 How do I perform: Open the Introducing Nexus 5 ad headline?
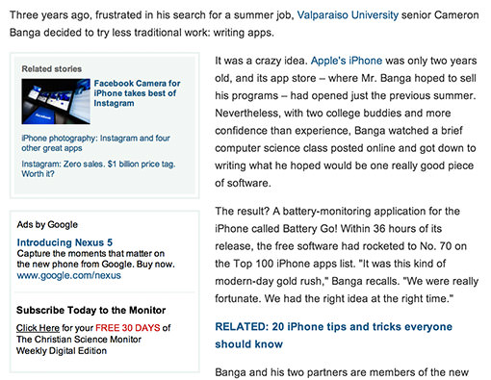pyautogui.click(x=65, y=242)
